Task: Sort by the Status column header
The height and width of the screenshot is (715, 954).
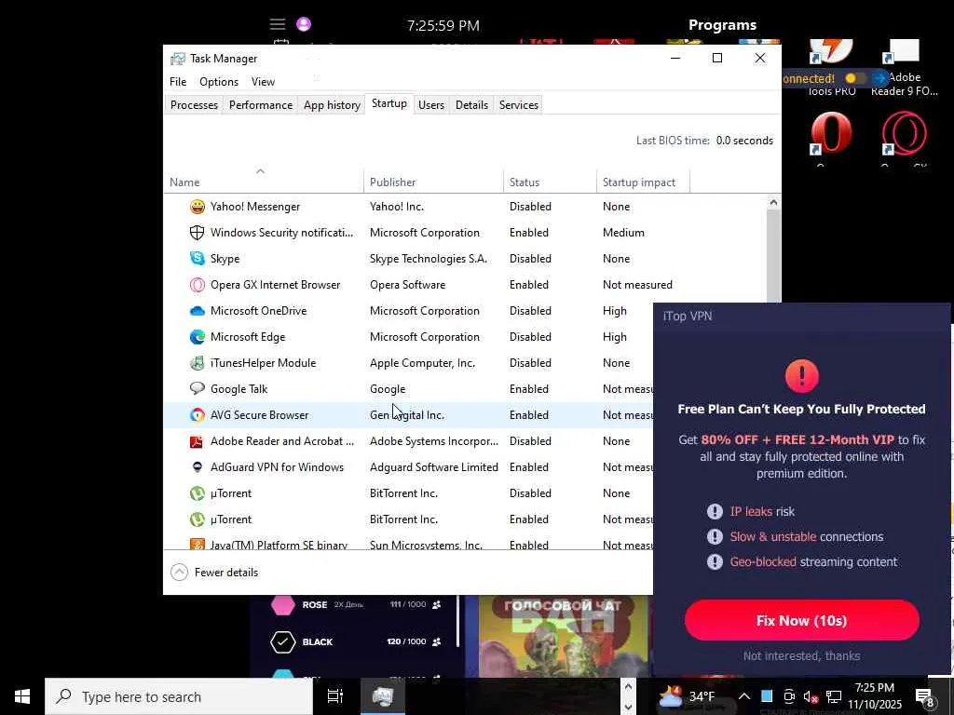Action: point(550,182)
